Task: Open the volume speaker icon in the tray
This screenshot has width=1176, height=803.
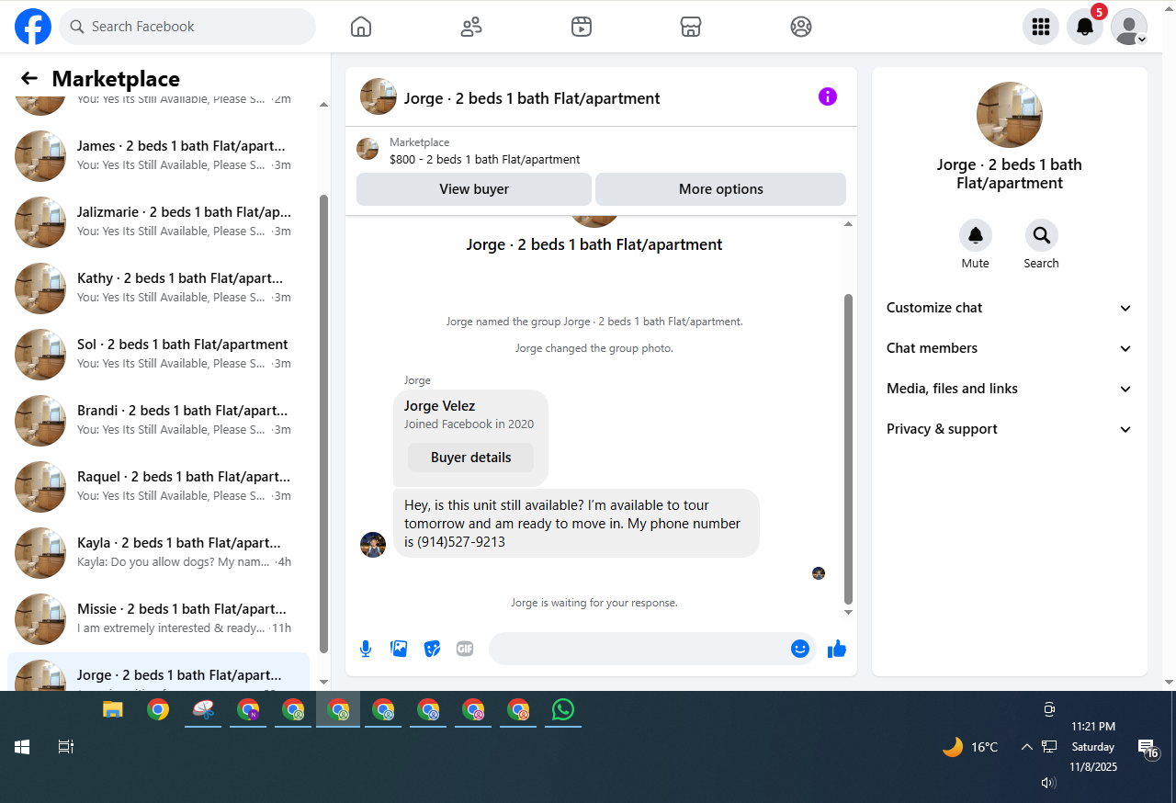Action: (1048, 783)
